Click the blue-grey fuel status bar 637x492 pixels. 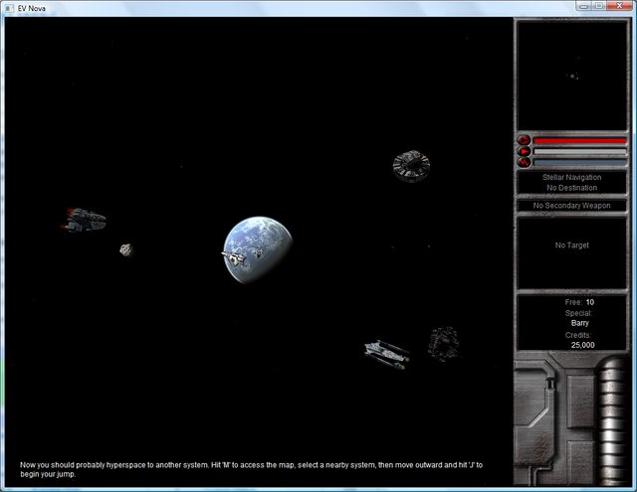coord(579,163)
